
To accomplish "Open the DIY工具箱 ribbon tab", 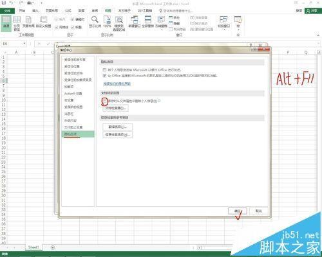I will (x=145, y=10).
